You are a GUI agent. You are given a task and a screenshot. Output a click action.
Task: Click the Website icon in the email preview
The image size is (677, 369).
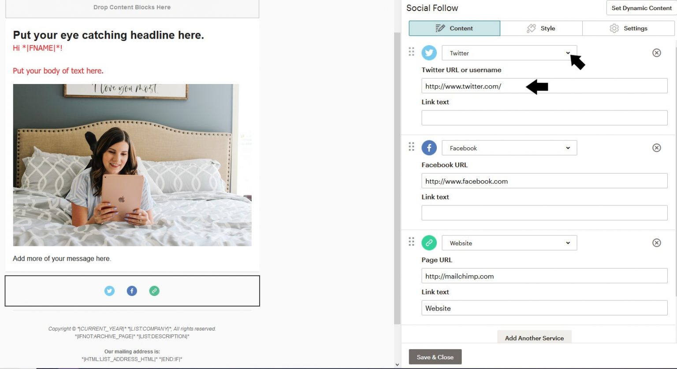click(x=154, y=291)
